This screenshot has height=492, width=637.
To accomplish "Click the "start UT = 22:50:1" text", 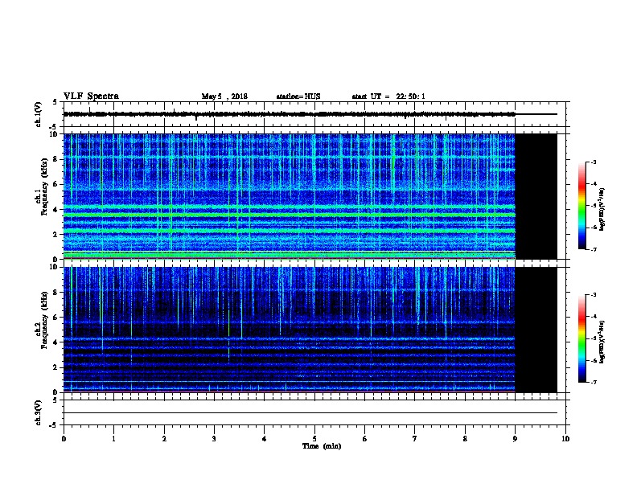I will [x=388, y=96].
